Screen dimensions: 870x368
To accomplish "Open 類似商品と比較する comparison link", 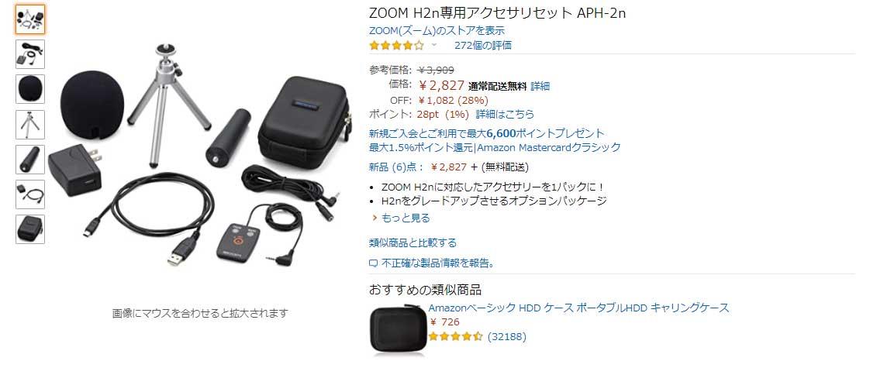I will click(413, 242).
